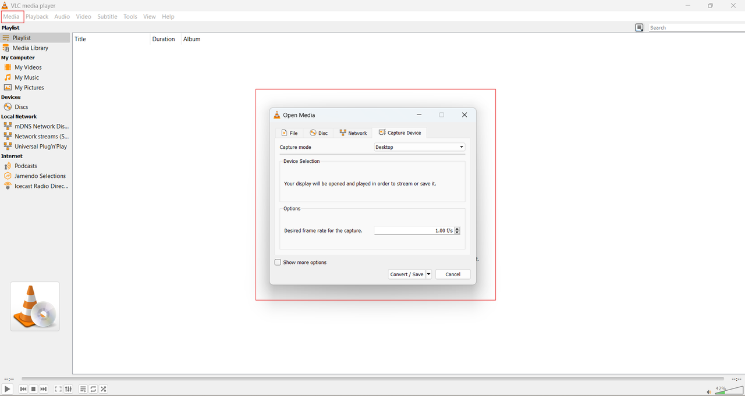Enable Show more options checkbox
Screen dimensions: 745x396
pyautogui.click(x=278, y=262)
